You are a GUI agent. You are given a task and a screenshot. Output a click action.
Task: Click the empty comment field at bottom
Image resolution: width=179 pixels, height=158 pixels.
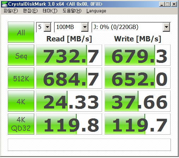pos(89,145)
